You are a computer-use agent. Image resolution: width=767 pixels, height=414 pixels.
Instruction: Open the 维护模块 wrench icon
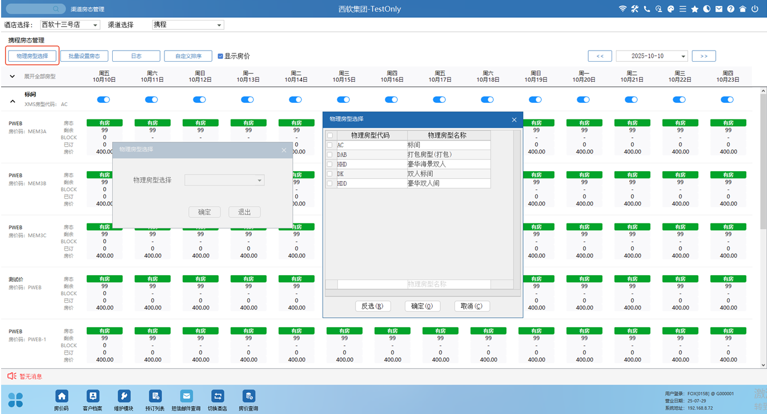click(124, 396)
